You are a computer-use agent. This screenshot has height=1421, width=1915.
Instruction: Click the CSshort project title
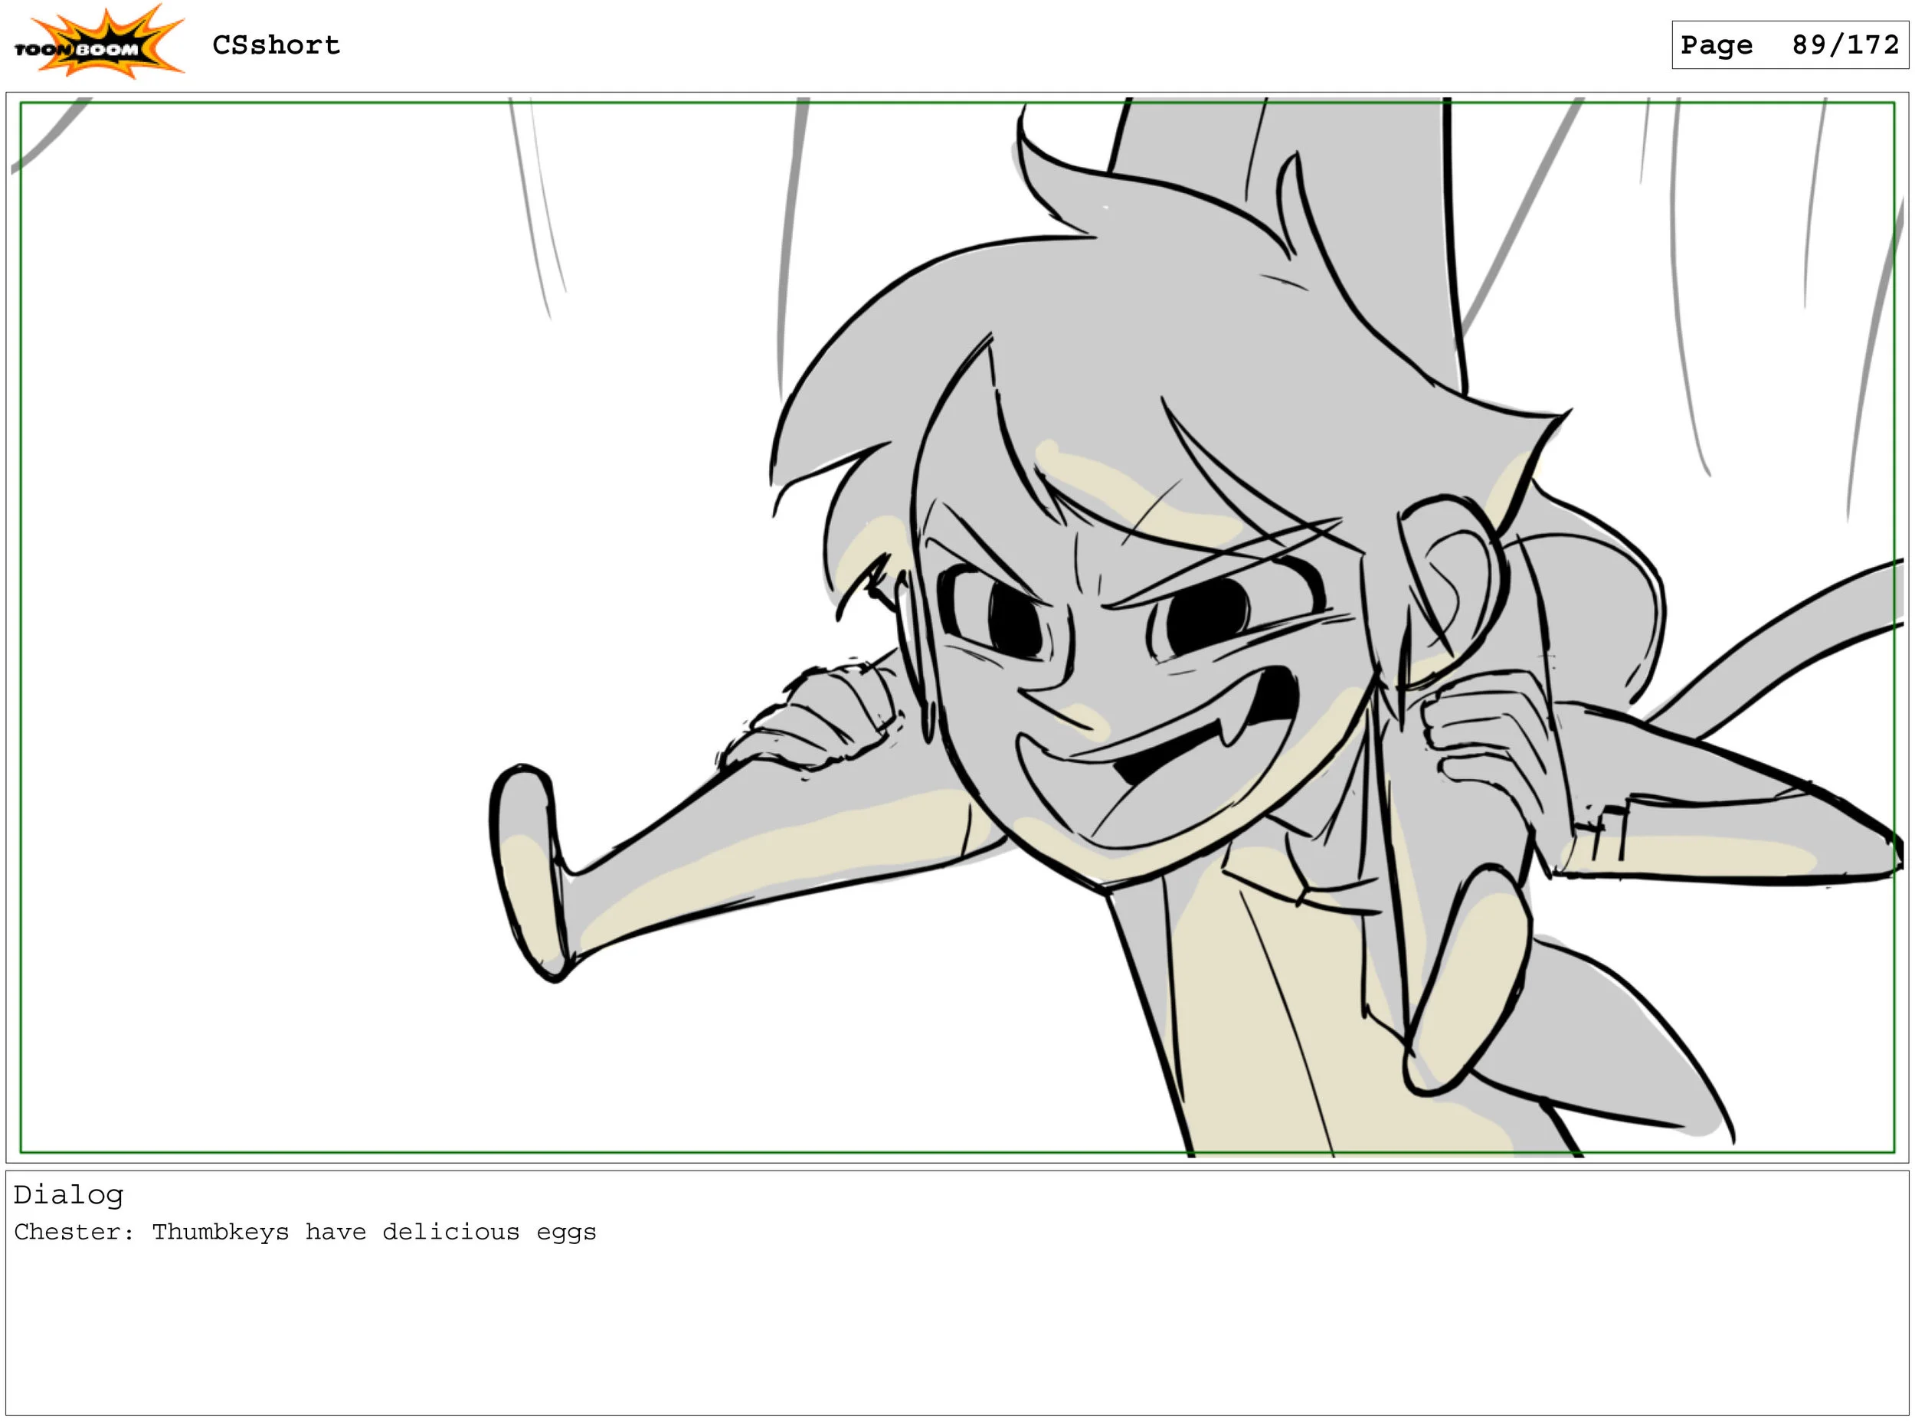click(x=276, y=44)
